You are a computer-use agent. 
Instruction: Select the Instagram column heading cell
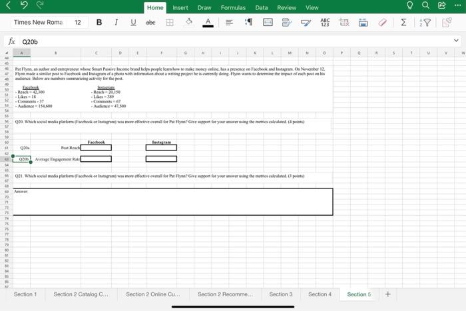[x=161, y=142]
